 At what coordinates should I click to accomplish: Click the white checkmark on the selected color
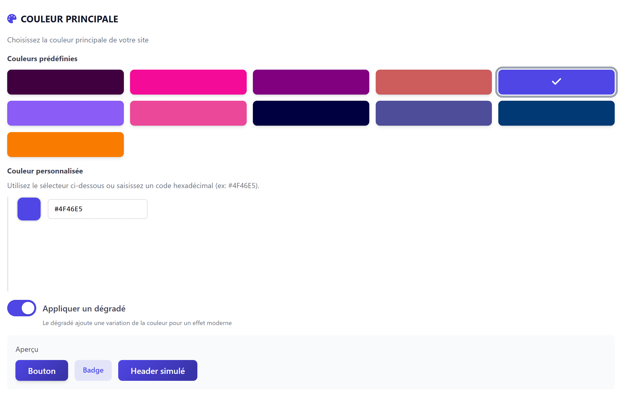pyautogui.click(x=556, y=82)
